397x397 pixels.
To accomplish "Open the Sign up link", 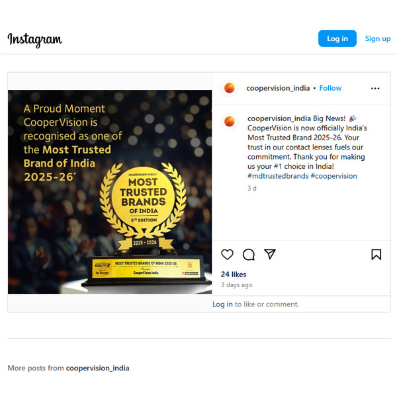I will pyautogui.click(x=378, y=38).
